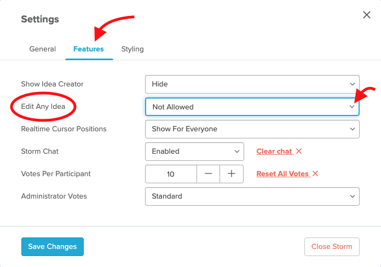
Task: Click the Save Changes button
Action: point(53,247)
